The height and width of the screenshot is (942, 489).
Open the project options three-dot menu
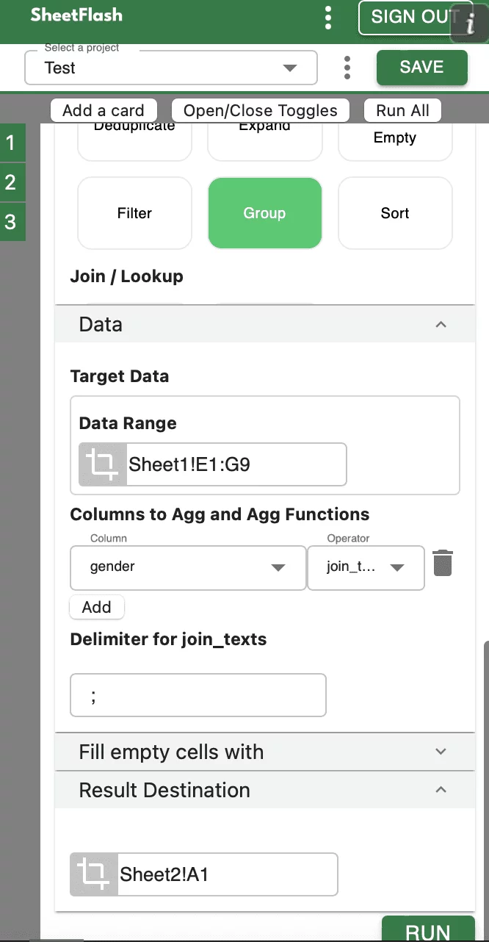[347, 68]
